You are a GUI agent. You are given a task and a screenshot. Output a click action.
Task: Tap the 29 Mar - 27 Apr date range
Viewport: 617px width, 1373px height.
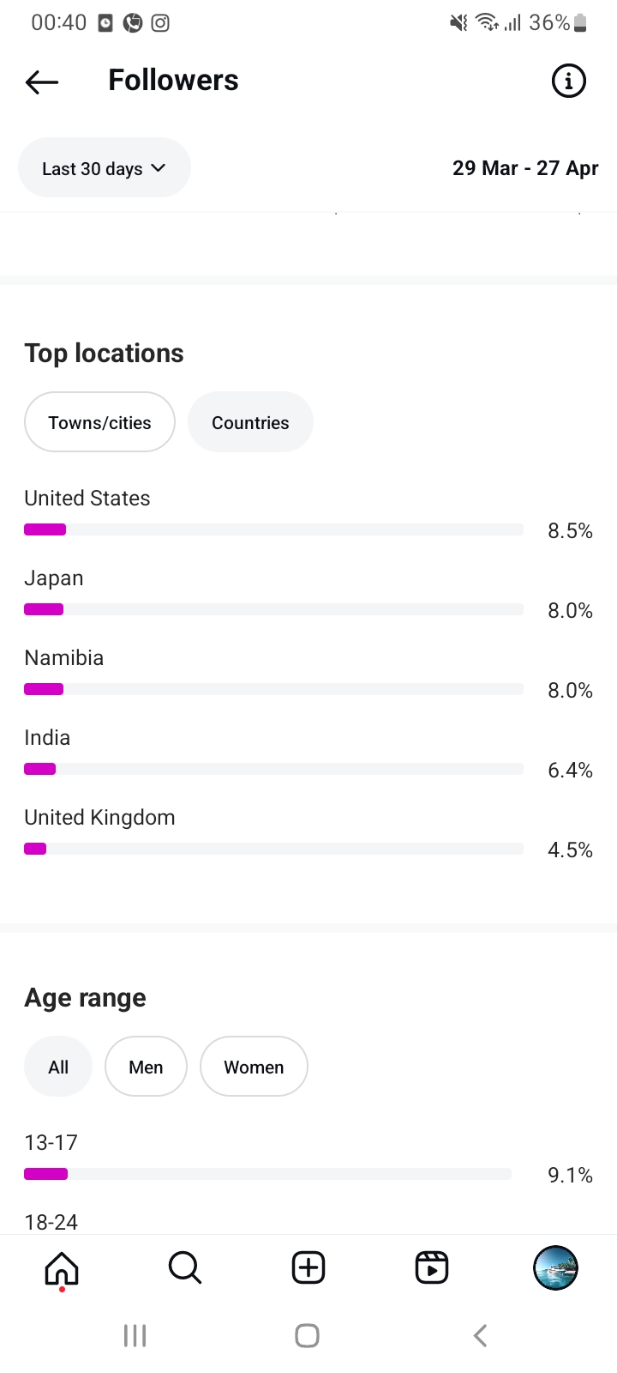[x=525, y=168]
